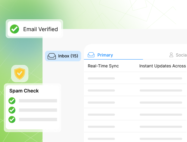The height and width of the screenshot is (142, 187).
Task: Click the person icon on Social tab
Action: 171,55
